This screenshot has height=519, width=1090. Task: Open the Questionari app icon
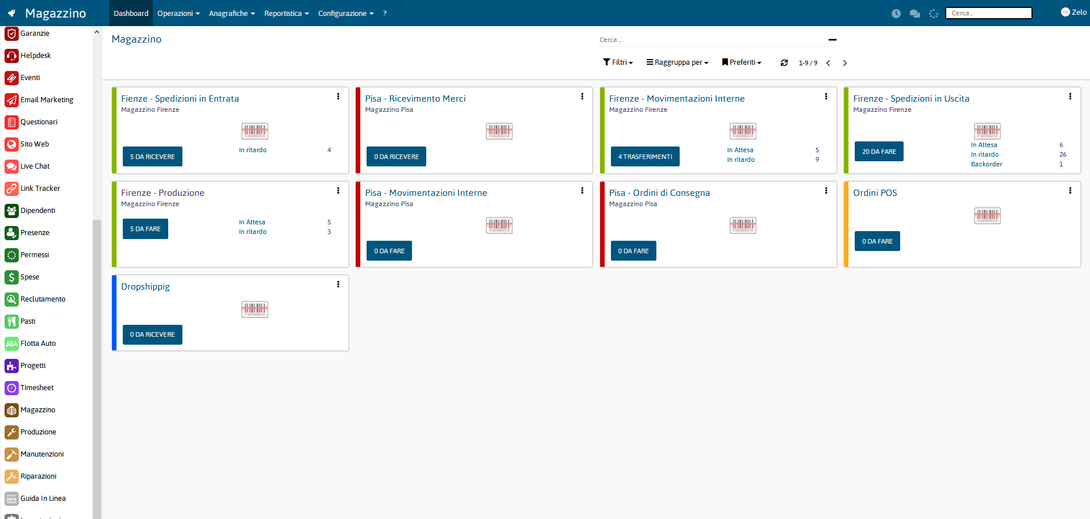pyautogui.click(x=11, y=122)
